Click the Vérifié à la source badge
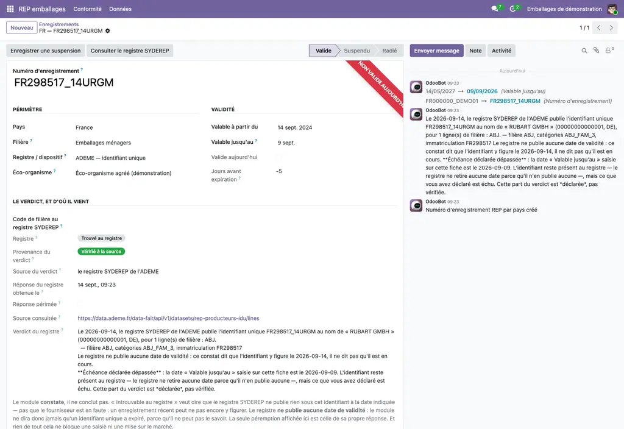 coord(101,252)
